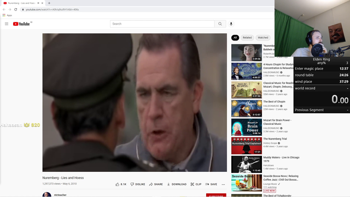Image resolution: width=350 pixels, height=197 pixels.
Task: Share the video
Action: click(156, 184)
